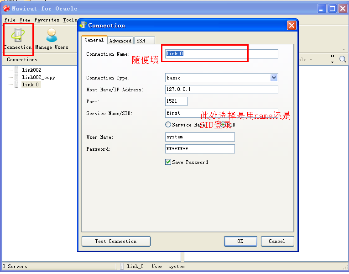The image size is (349, 274).
Task: Click the User Name field
Action: tap(200, 137)
